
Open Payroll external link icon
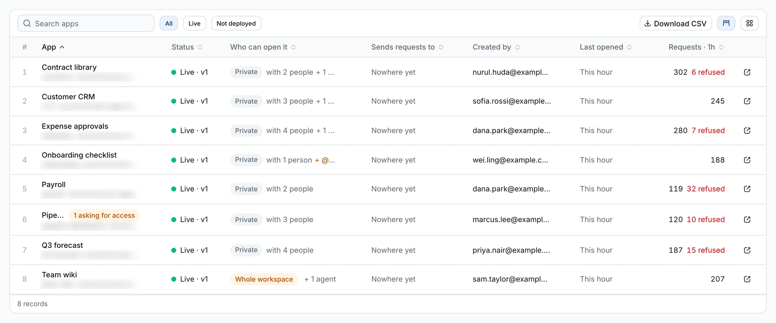[x=747, y=189]
